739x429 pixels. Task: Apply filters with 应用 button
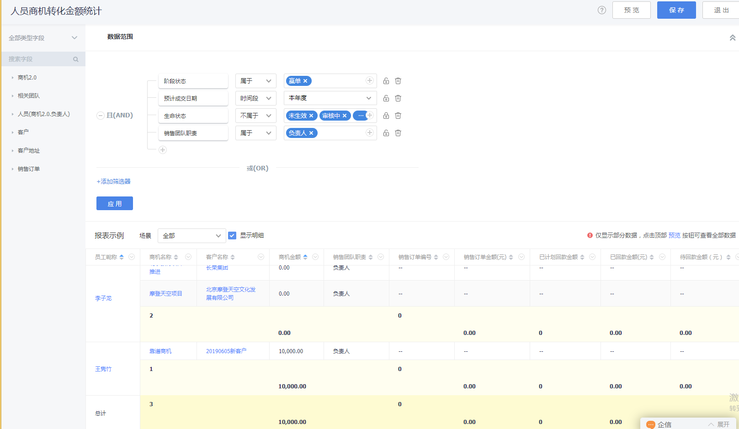115,203
